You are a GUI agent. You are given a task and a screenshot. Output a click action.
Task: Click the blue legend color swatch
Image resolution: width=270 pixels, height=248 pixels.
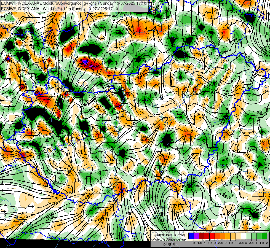[x=191, y=236]
